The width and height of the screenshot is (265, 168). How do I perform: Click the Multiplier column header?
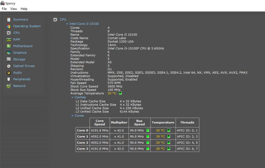click(x=119, y=122)
